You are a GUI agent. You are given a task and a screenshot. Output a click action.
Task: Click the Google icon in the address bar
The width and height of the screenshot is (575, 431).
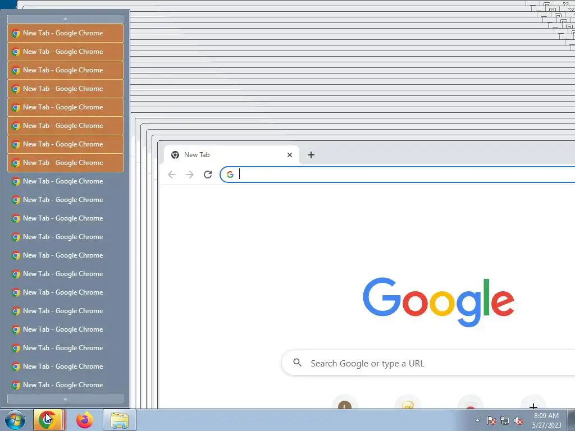[x=230, y=175]
